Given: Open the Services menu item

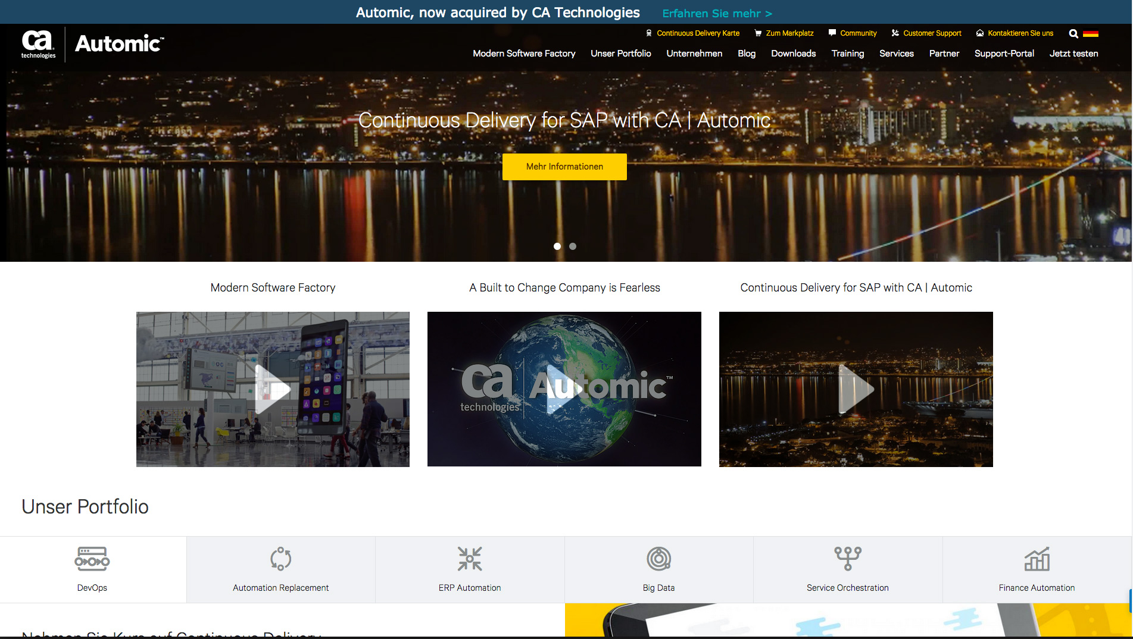Looking at the screenshot, I should (x=896, y=54).
